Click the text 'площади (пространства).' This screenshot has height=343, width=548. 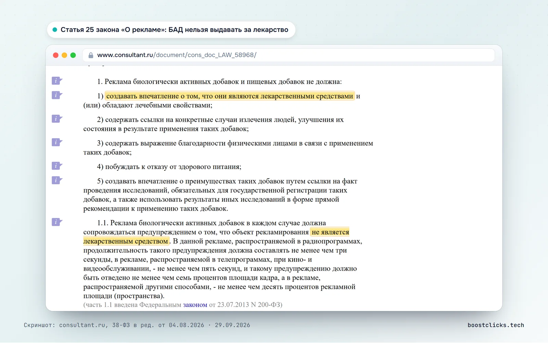click(124, 296)
